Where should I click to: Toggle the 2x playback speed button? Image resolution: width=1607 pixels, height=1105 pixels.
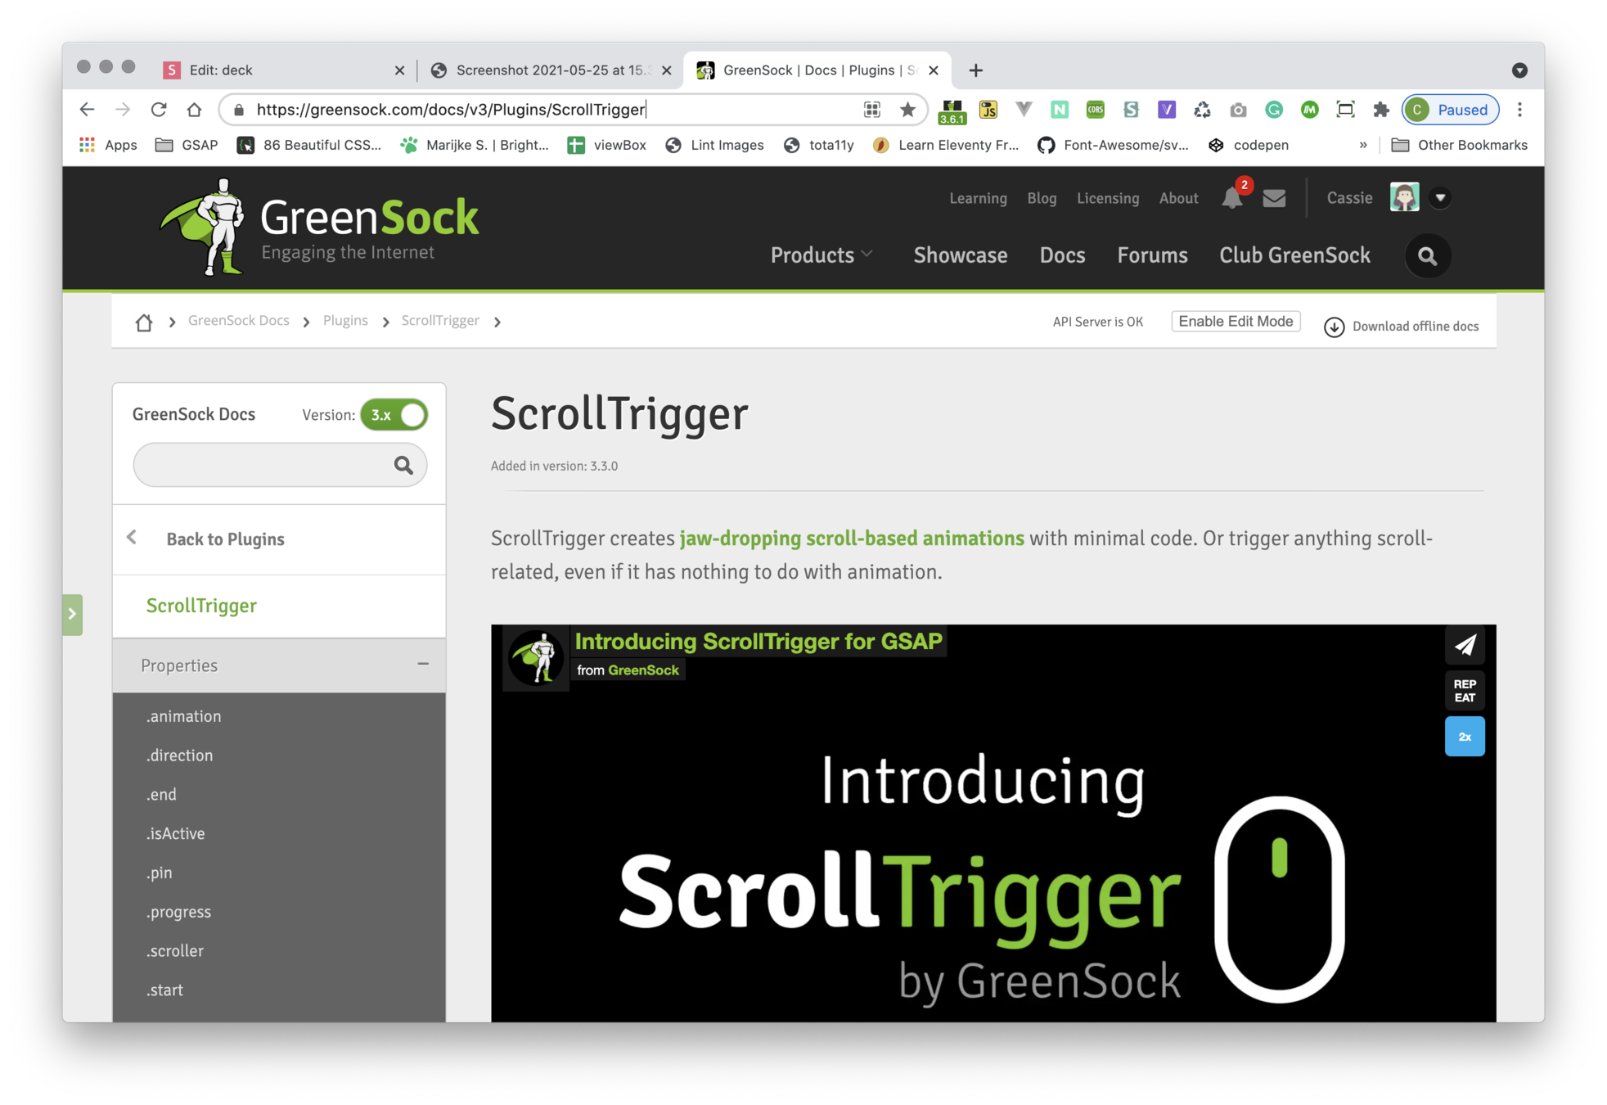point(1464,737)
